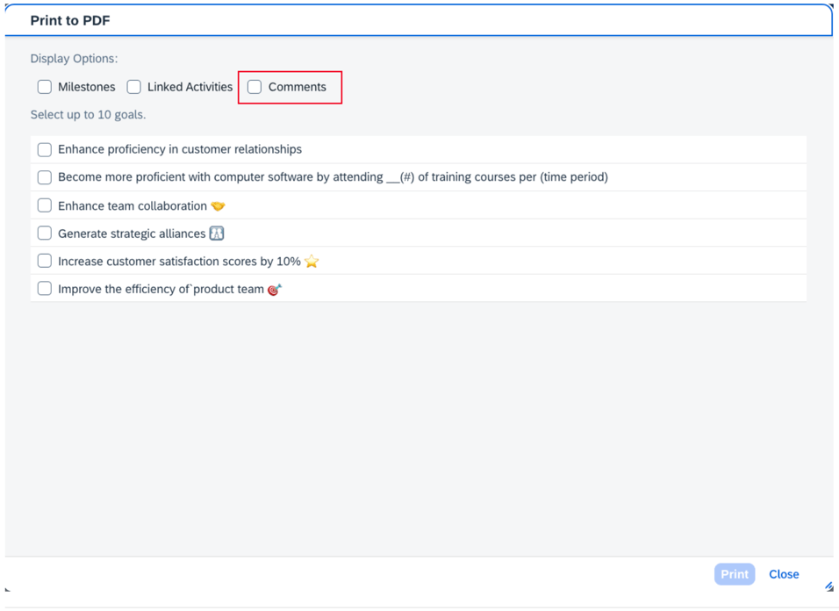Viewport: 839px width, 611px height.
Task: Click the star emoji after satisfaction scores
Action: point(312,262)
